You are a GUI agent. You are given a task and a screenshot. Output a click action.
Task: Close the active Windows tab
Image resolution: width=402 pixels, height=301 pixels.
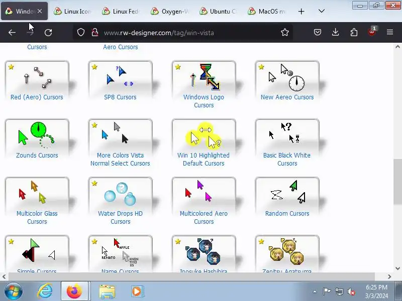click(40, 11)
